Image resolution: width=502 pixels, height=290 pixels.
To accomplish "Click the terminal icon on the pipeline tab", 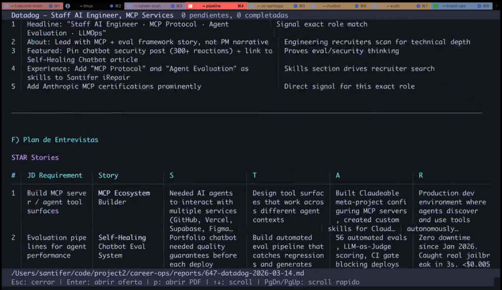I will [190, 6].
